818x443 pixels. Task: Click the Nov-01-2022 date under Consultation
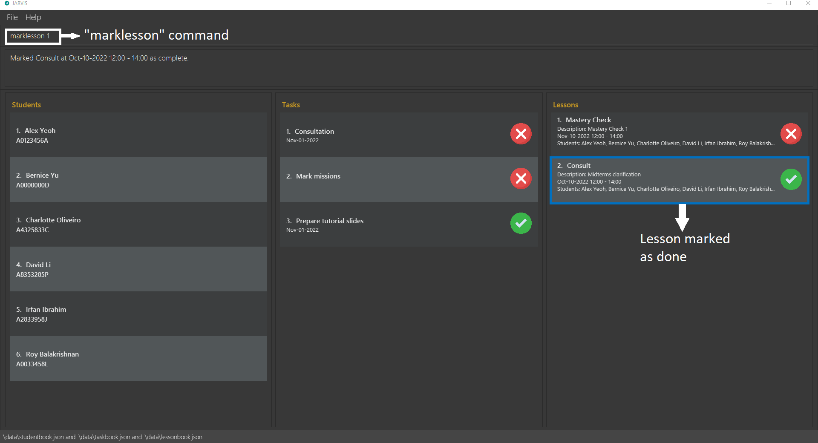tap(302, 141)
